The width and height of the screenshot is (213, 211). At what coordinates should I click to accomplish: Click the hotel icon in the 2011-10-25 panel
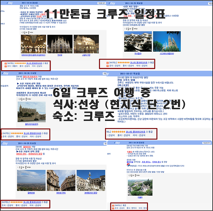pos(107,63)
